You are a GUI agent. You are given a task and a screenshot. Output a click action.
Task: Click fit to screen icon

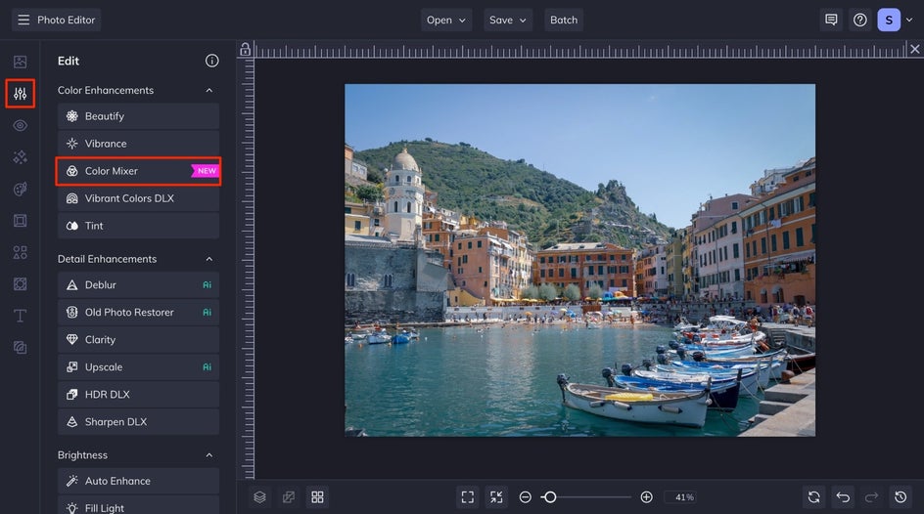point(468,497)
